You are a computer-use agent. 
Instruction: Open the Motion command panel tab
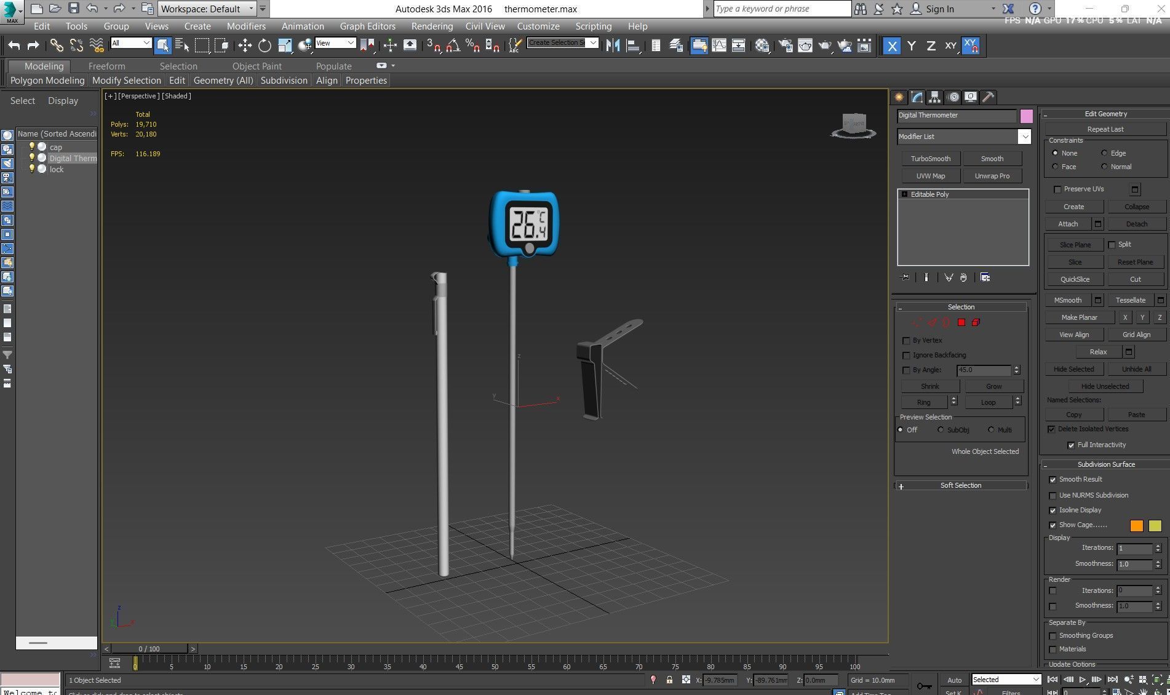(x=953, y=97)
